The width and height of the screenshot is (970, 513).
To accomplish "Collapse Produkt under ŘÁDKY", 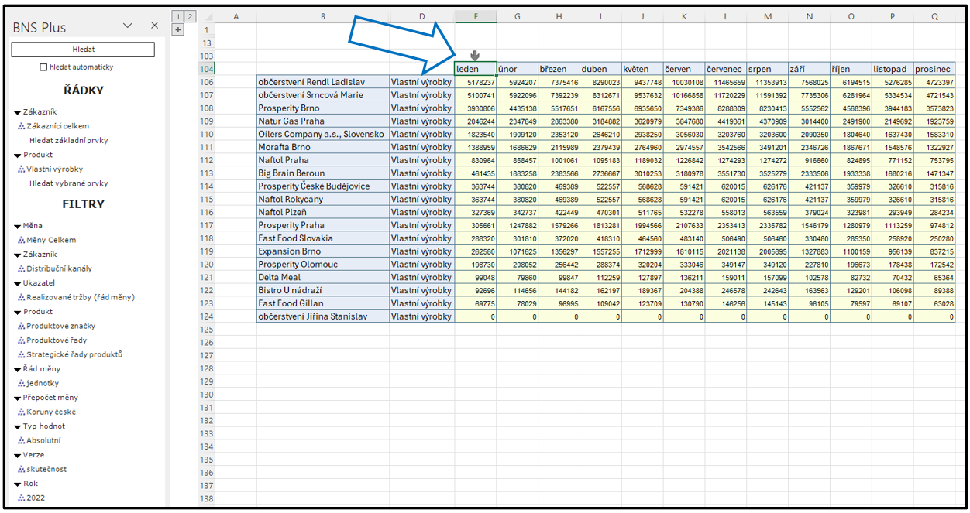I will click(17, 156).
